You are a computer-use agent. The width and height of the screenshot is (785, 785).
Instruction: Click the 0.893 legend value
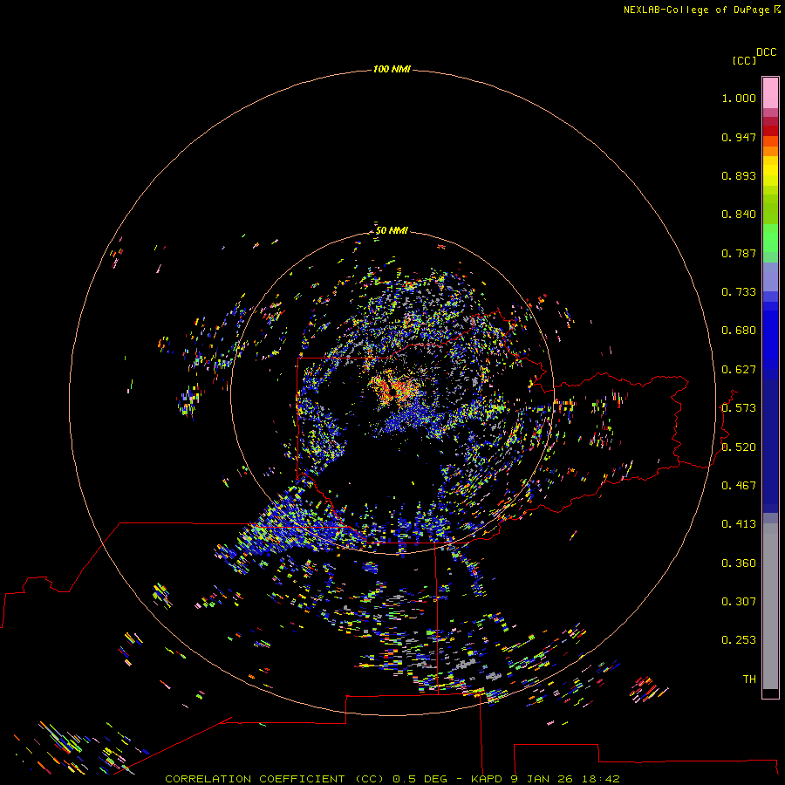point(739,175)
